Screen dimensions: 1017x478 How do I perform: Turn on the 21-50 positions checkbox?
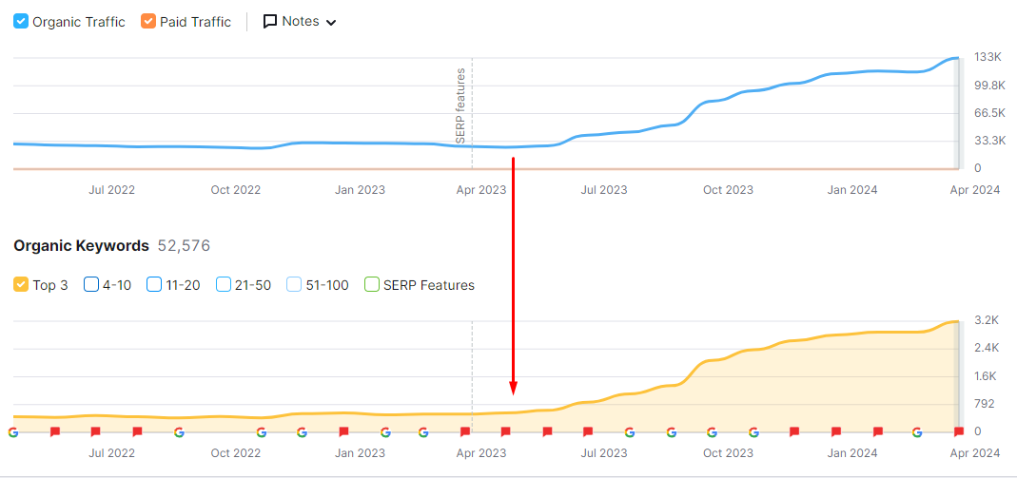point(224,285)
